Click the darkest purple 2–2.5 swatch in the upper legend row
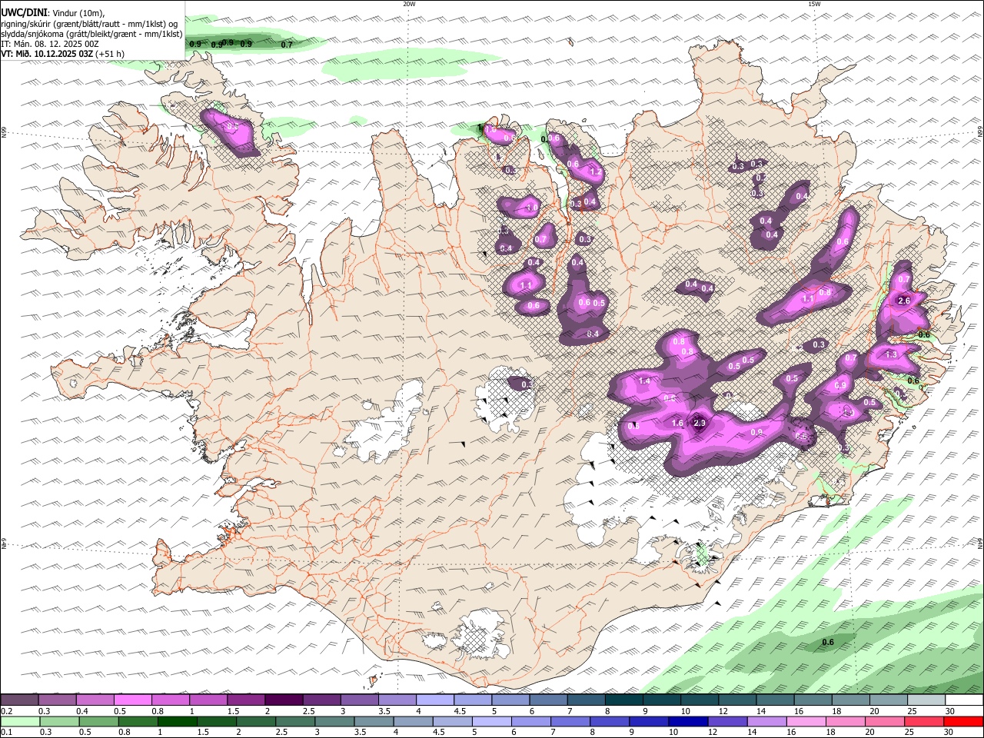This screenshot has width=984, height=738. 283,700
